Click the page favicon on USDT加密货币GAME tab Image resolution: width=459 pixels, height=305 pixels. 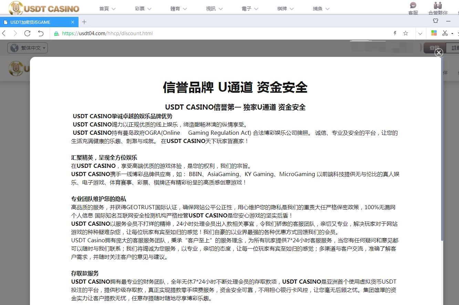coord(6,22)
